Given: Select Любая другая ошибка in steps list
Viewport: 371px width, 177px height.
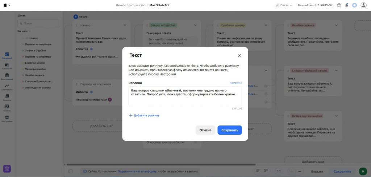Looking at the screenshot, I should tap(38, 87).
